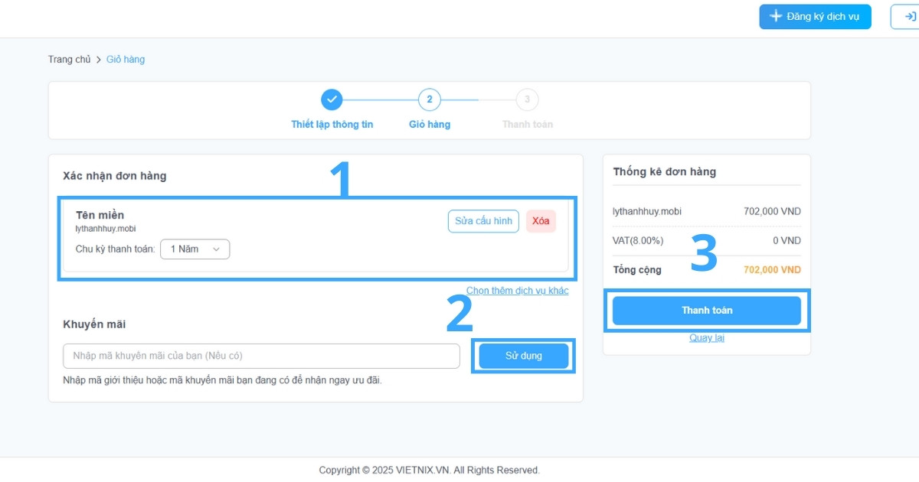The width and height of the screenshot is (919, 482).
Task: Click the Sửa cấu hình button
Action: point(483,221)
